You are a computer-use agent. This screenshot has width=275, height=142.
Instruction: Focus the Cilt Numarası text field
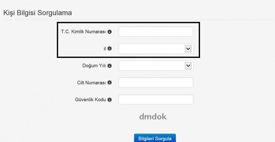pos(156,83)
